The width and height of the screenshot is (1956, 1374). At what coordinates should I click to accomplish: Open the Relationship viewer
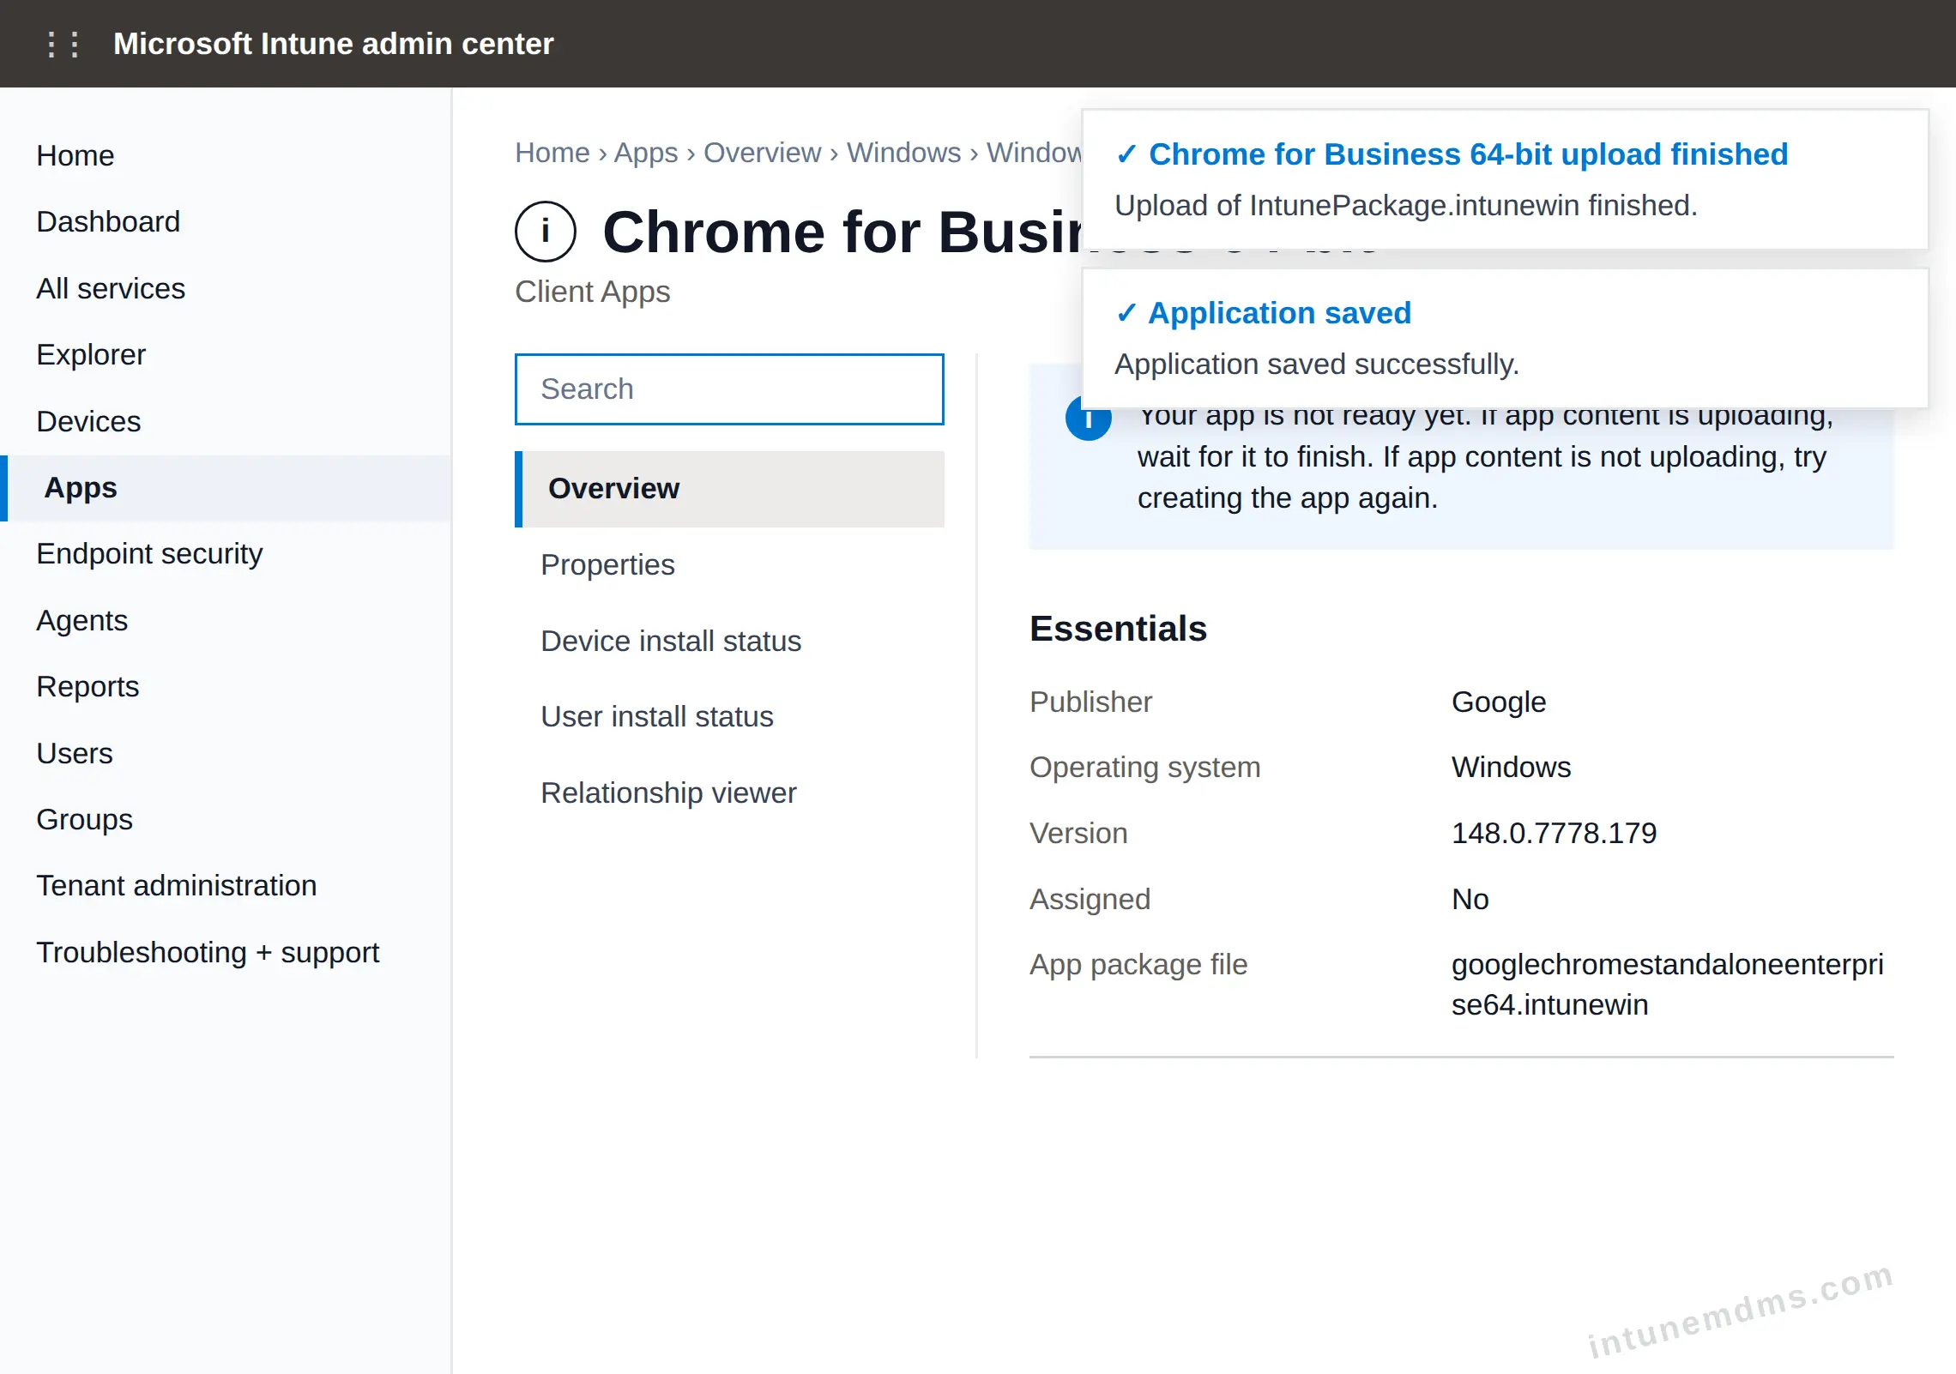pyautogui.click(x=729, y=793)
